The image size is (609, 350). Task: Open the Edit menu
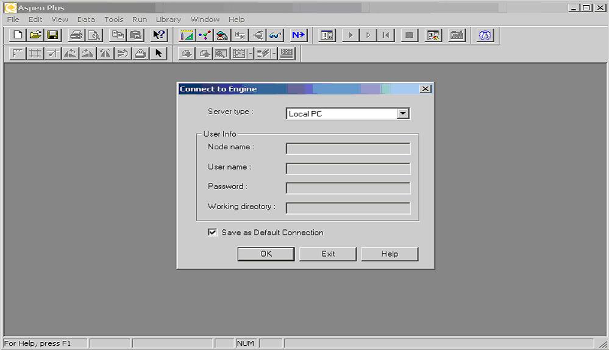click(x=35, y=20)
